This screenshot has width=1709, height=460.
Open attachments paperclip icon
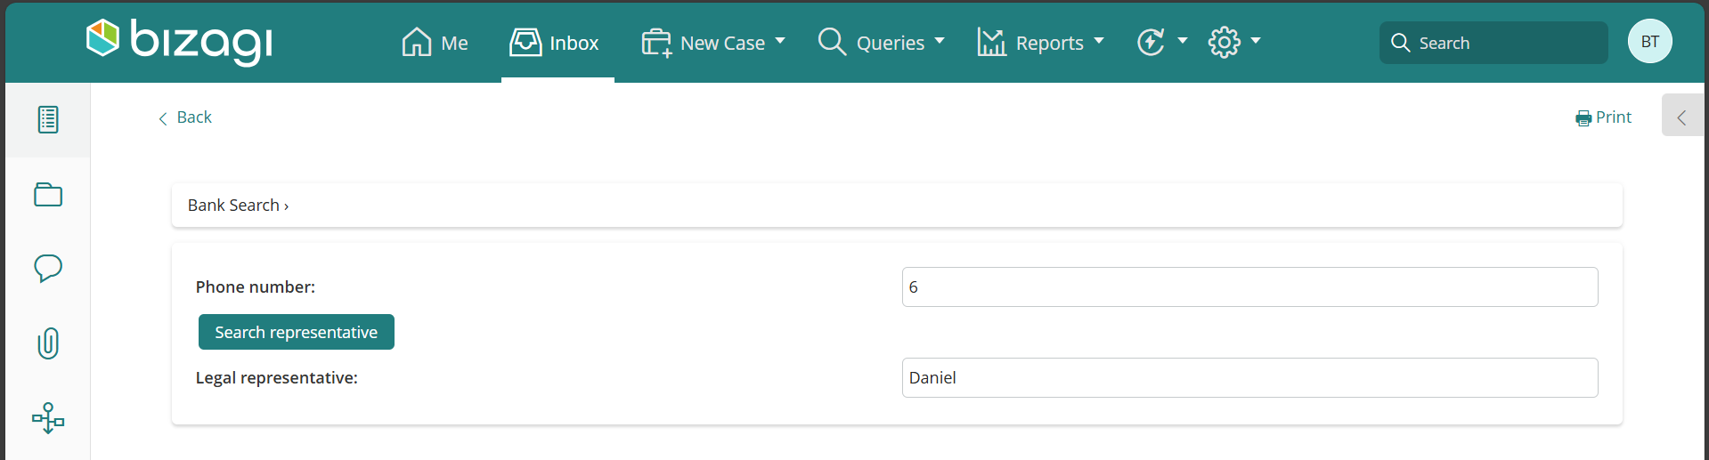48,343
